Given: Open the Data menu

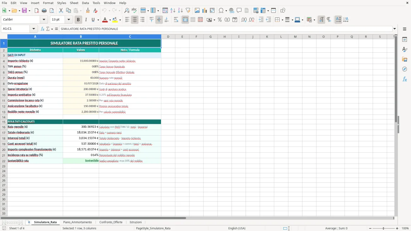Looking at the screenshot, I should click(85, 3).
